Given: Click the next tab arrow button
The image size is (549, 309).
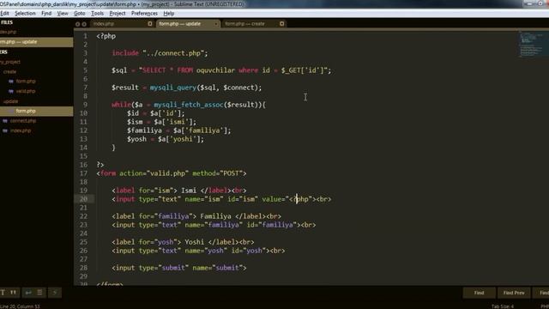Looking at the screenshot, I should pos(84,24).
